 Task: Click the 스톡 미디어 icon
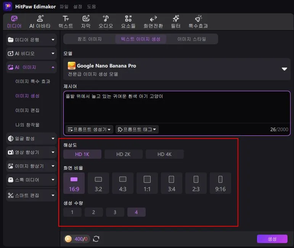click(x=11, y=180)
